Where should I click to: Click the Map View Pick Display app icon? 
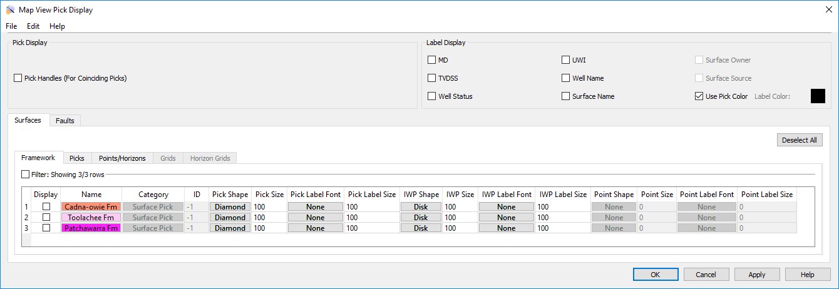click(10, 10)
